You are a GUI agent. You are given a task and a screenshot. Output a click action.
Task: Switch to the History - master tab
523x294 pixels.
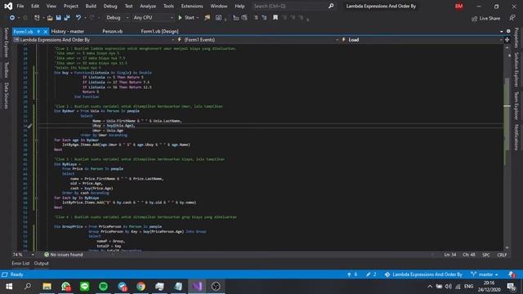click(x=68, y=31)
